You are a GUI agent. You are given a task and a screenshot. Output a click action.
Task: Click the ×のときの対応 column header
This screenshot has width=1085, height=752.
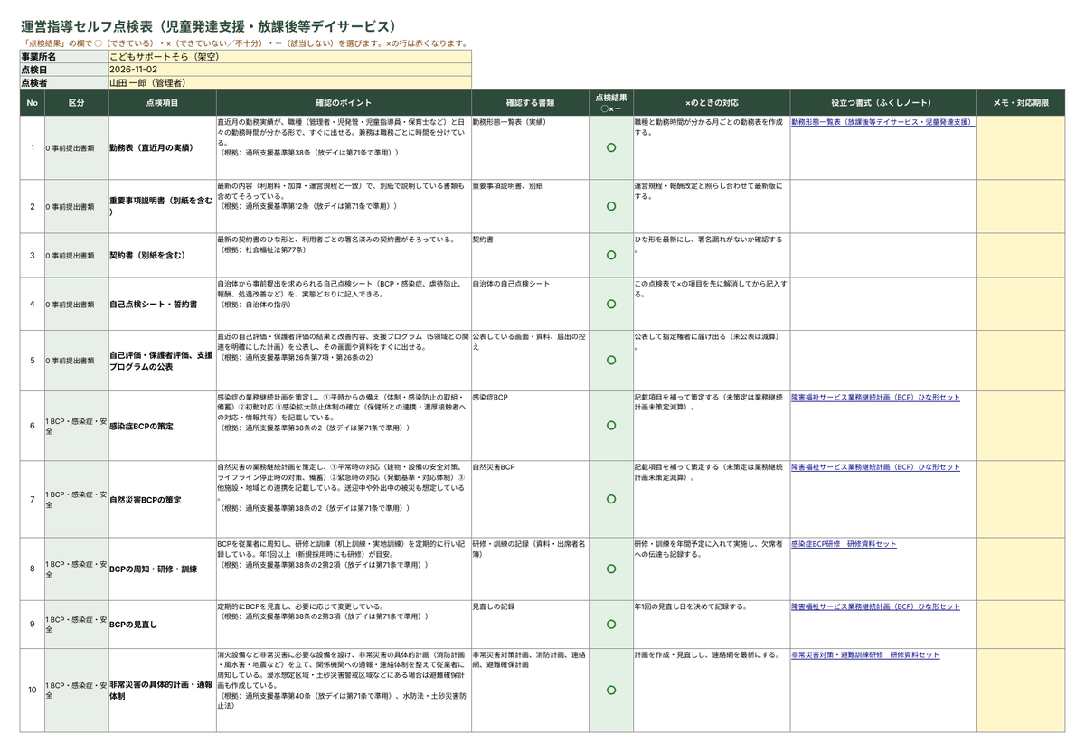click(x=712, y=103)
